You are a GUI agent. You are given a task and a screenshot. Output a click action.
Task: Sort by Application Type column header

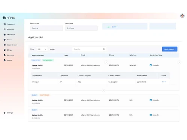(156, 55)
